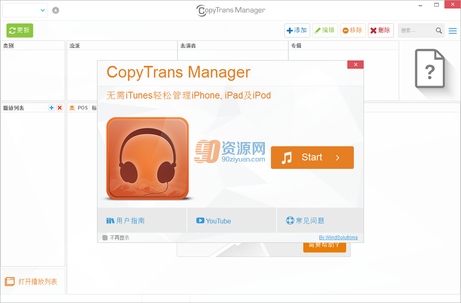This screenshot has height=303, width=461.
Task: Click the search magnifier icon
Action: click(439, 31)
